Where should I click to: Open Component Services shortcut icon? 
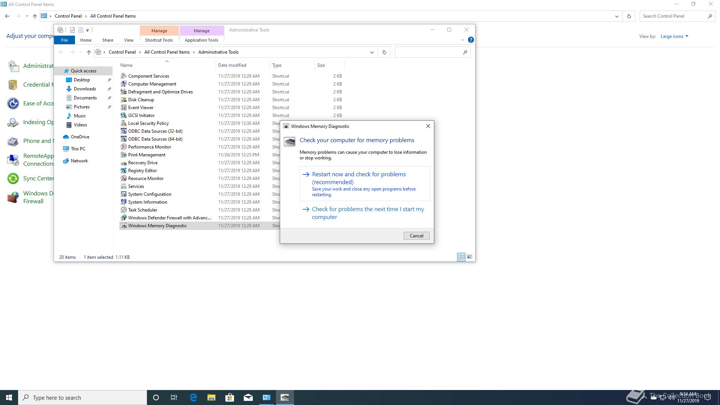123,76
